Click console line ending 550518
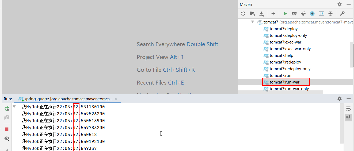Image resolution: width=354 pixels, height=151 pixels. [59, 135]
